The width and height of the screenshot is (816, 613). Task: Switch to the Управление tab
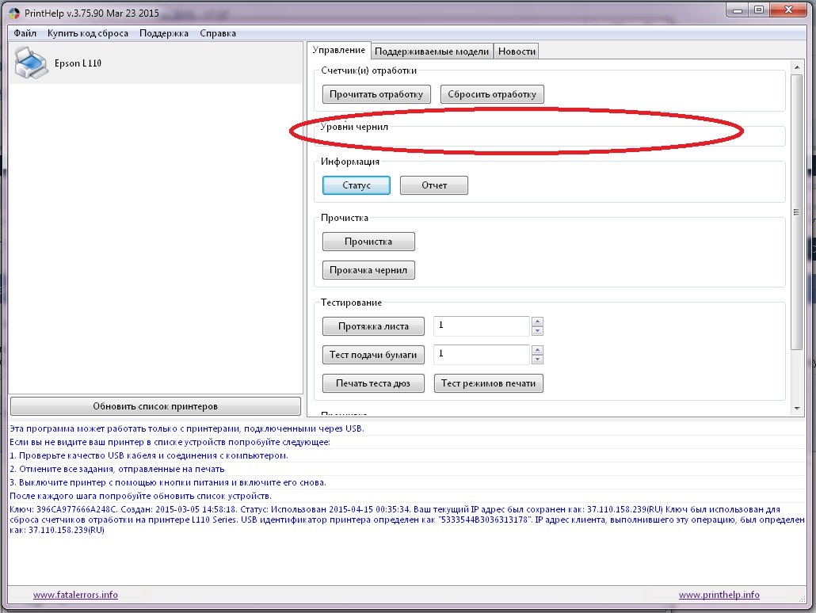point(339,50)
